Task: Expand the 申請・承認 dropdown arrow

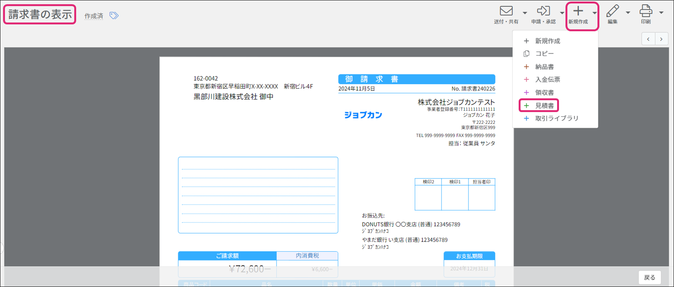Action: click(562, 13)
